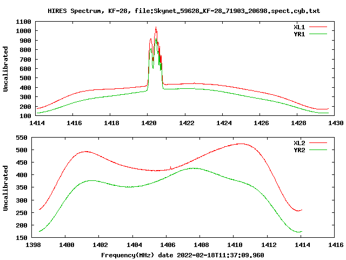Select the YR2 legend label
This screenshot has height=260, width=346.
coord(299,150)
